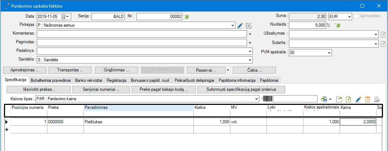388x151 pixels.
Task: Toggle the Apmokėtas checkbox
Action: click(357, 16)
